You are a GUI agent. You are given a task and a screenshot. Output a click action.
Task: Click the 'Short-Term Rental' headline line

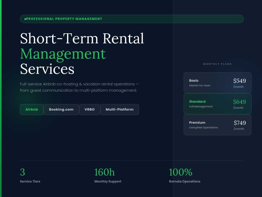[x=82, y=39]
